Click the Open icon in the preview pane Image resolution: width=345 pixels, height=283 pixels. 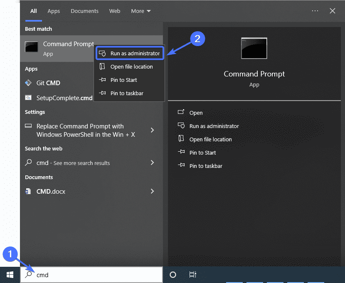tap(181, 112)
